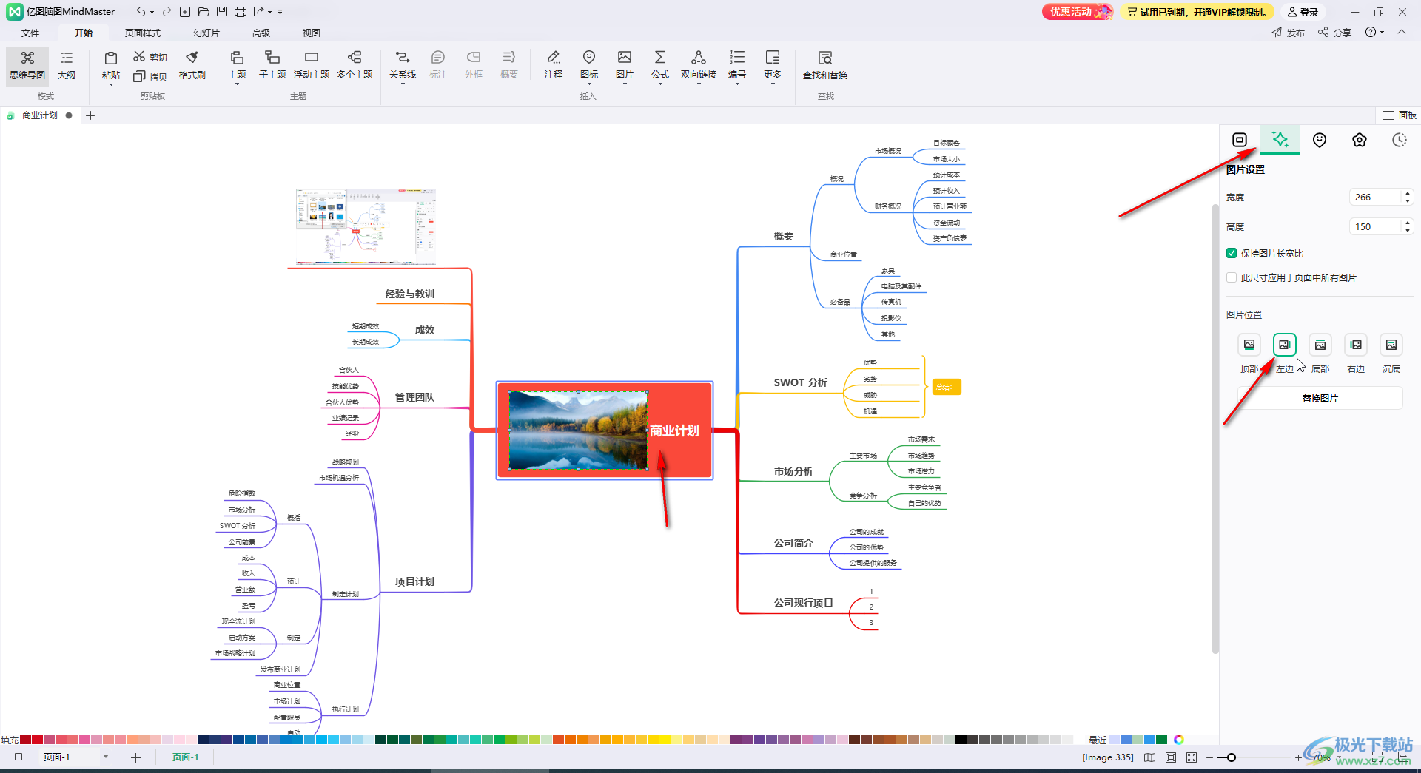Click the redo arrow in title bar

pyautogui.click(x=167, y=12)
